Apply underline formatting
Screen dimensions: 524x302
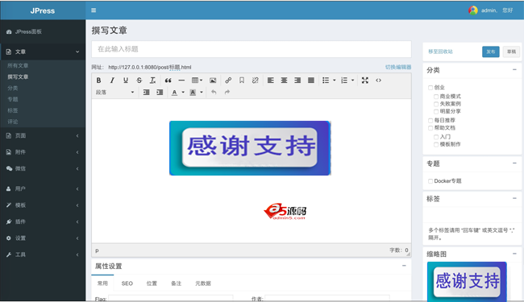pos(126,81)
